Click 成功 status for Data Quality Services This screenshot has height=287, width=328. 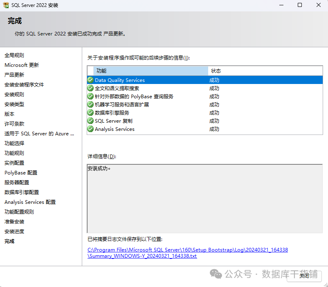pyautogui.click(x=214, y=80)
